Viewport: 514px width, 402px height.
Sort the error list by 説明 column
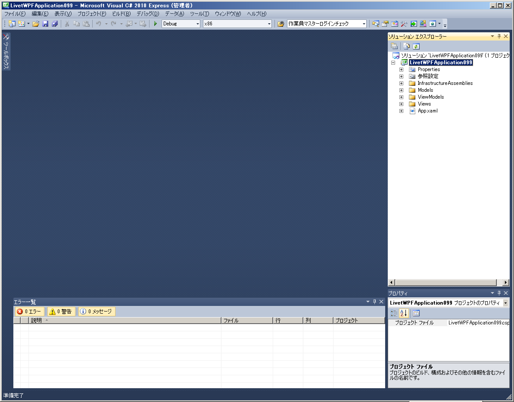click(125, 321)
